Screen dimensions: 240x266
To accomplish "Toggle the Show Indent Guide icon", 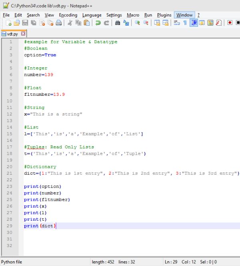I will (194, 22).
